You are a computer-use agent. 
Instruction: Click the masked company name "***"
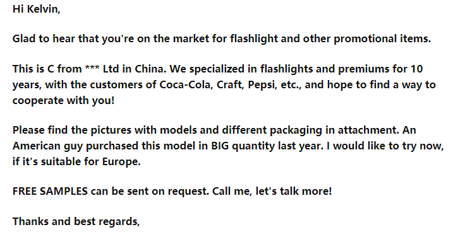(92, 67)
